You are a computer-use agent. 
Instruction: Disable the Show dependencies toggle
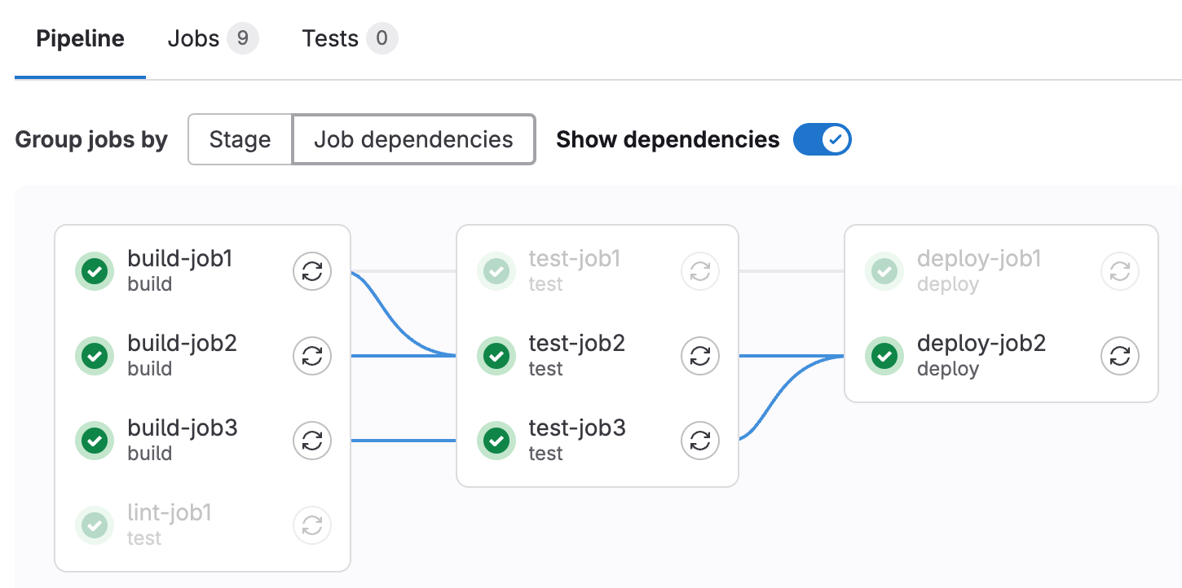(x=823, y=139)
